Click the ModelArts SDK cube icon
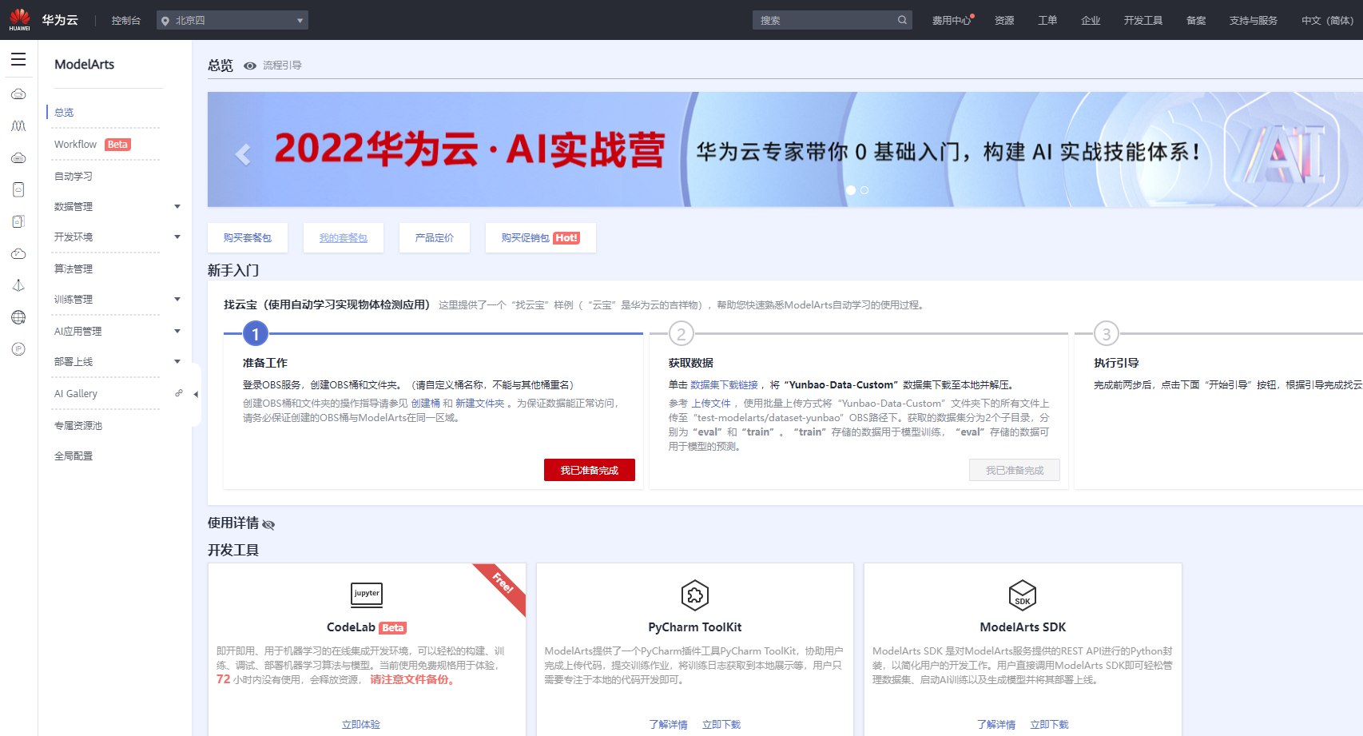The width and height of the screenshot is (1363, 736). tap(1023, 595)
